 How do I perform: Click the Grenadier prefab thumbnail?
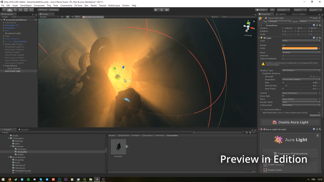tap(118, 147)
